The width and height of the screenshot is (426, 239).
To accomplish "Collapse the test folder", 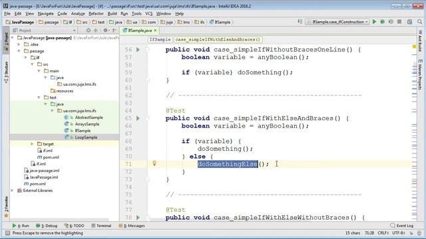I will 39,98.
